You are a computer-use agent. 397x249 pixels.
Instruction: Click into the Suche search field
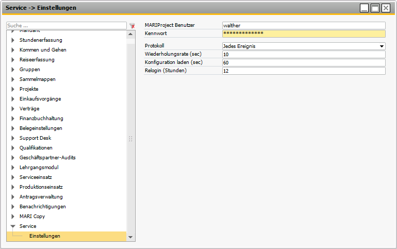tap(66, 25)
